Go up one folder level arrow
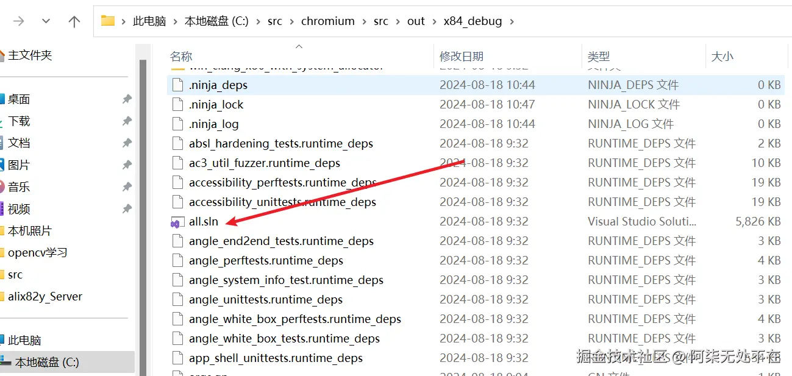 coord(74,21)
